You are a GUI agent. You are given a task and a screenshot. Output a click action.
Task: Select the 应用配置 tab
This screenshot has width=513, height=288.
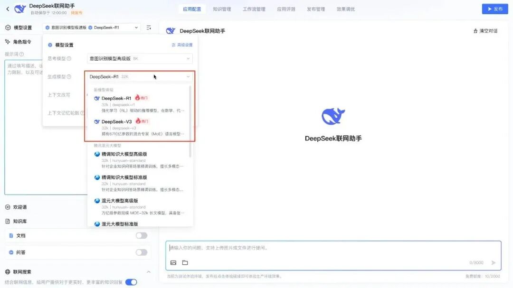click(192, 9)
